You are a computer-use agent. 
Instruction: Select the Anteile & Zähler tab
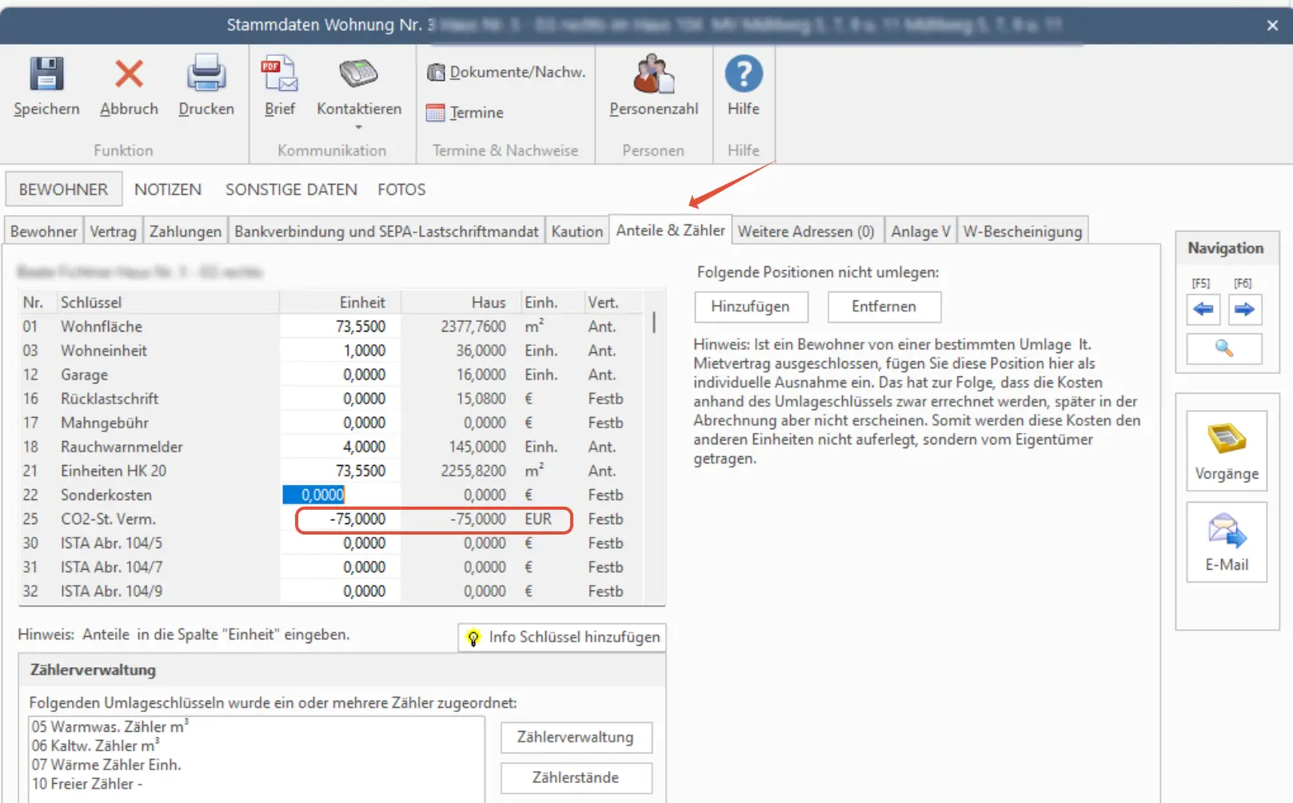coord(670,230)
